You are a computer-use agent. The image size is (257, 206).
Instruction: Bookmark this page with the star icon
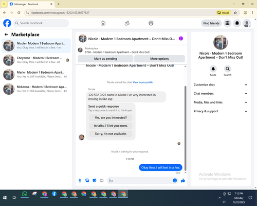click(x=235, y=13)
